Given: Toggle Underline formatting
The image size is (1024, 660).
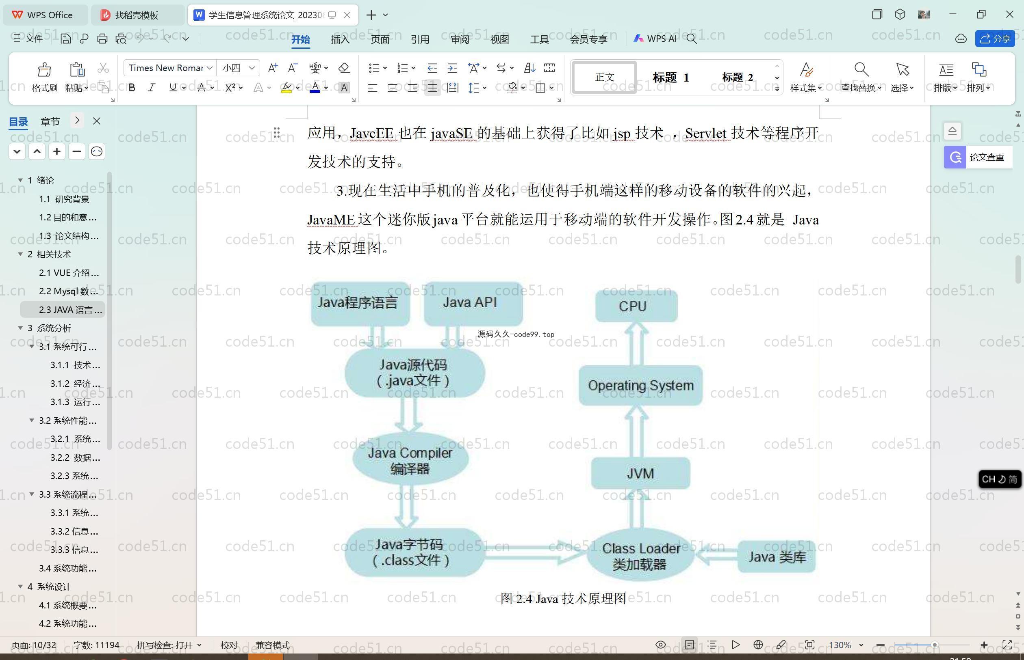Looking at the screenshot, I should 173,88.
